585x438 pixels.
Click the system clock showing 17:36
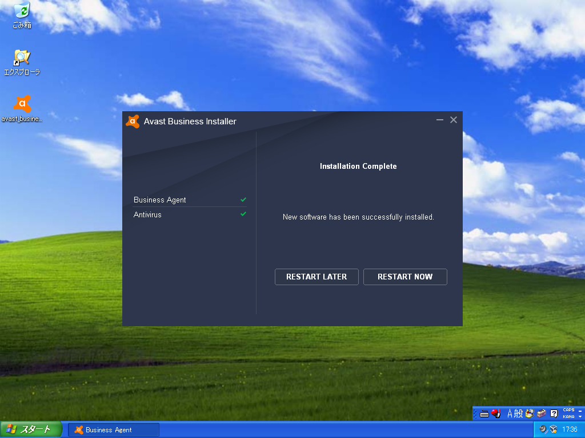[570, 429]
